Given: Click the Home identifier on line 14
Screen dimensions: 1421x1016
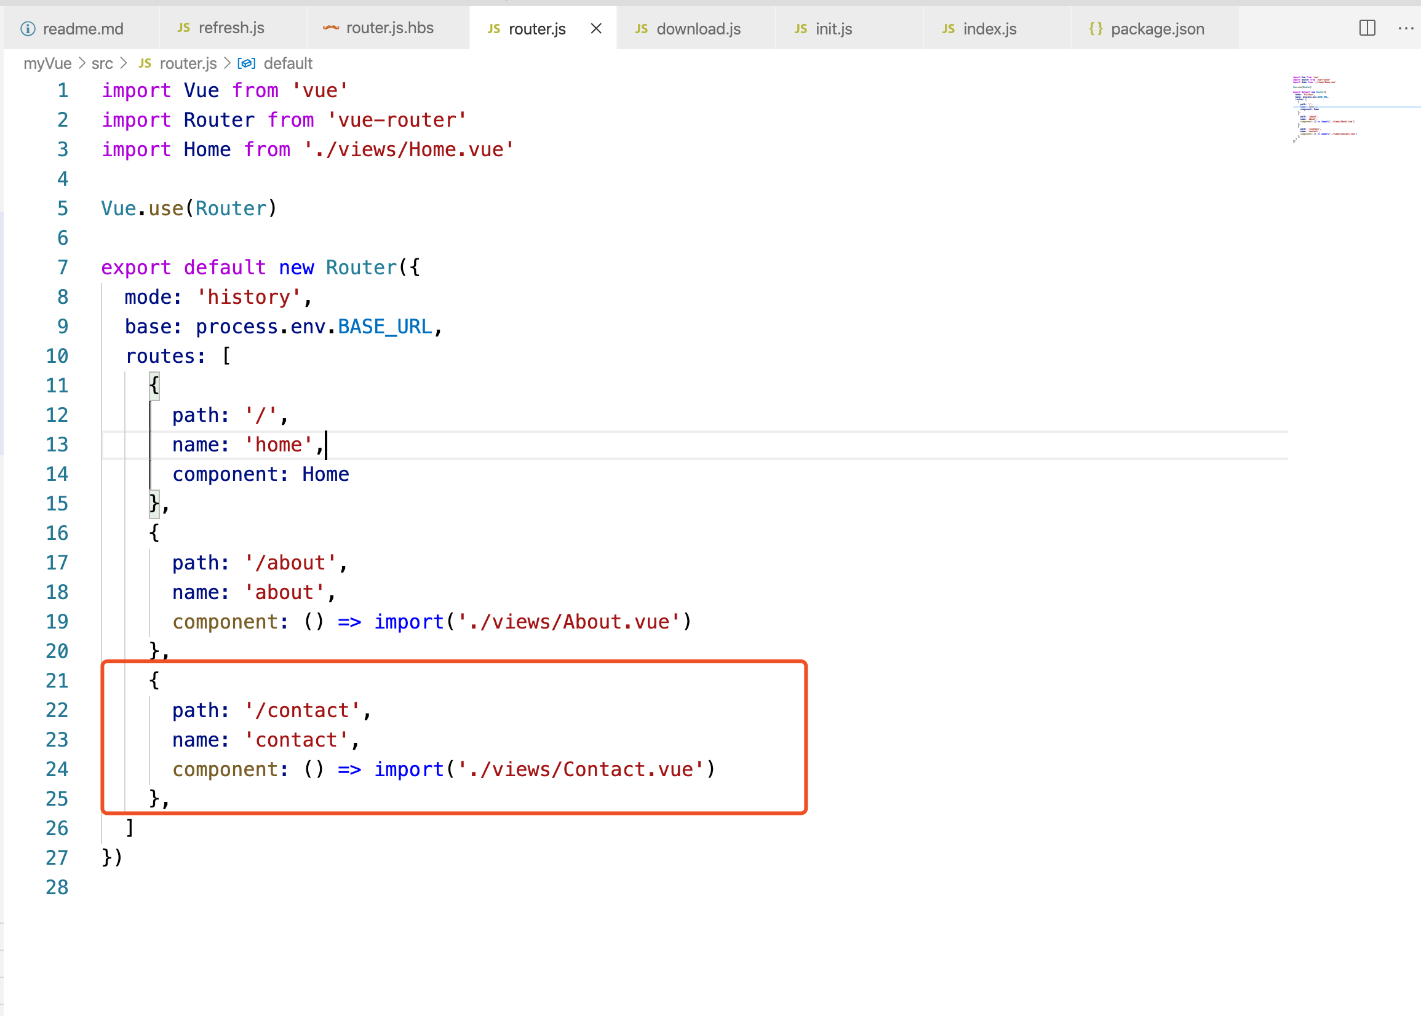Looking at the screenshot, I should [325, 474].
